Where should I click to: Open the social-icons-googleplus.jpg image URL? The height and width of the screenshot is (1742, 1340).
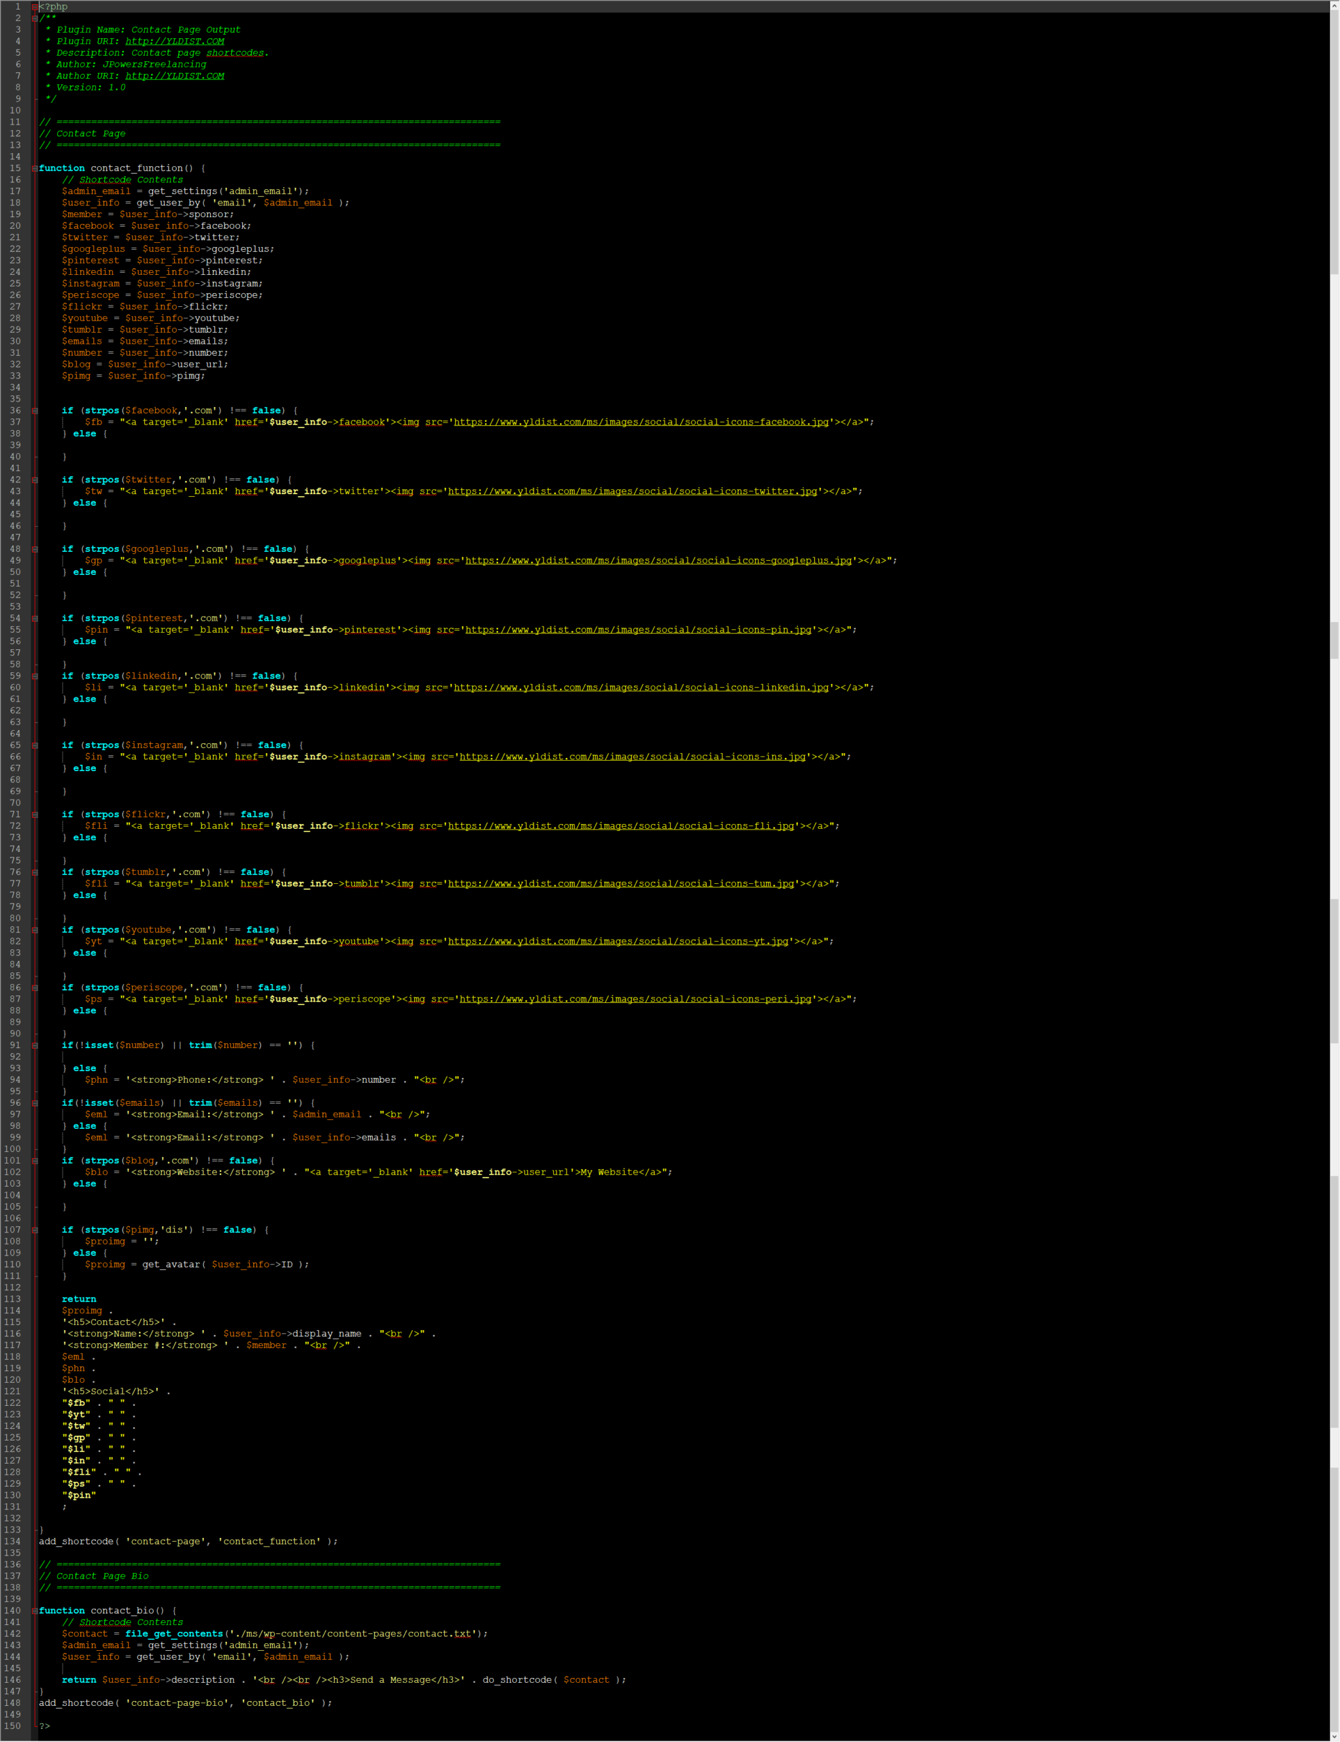[658, 561]
